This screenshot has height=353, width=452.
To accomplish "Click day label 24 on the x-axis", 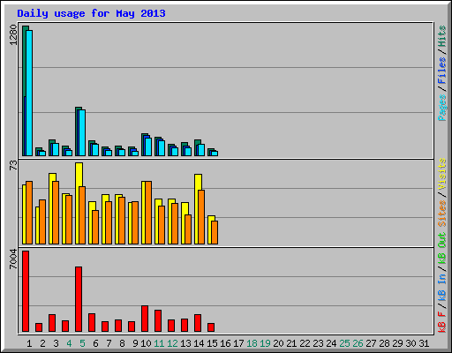I will 331,343.
